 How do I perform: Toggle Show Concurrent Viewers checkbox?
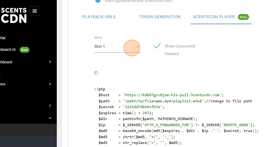[157, 46]
